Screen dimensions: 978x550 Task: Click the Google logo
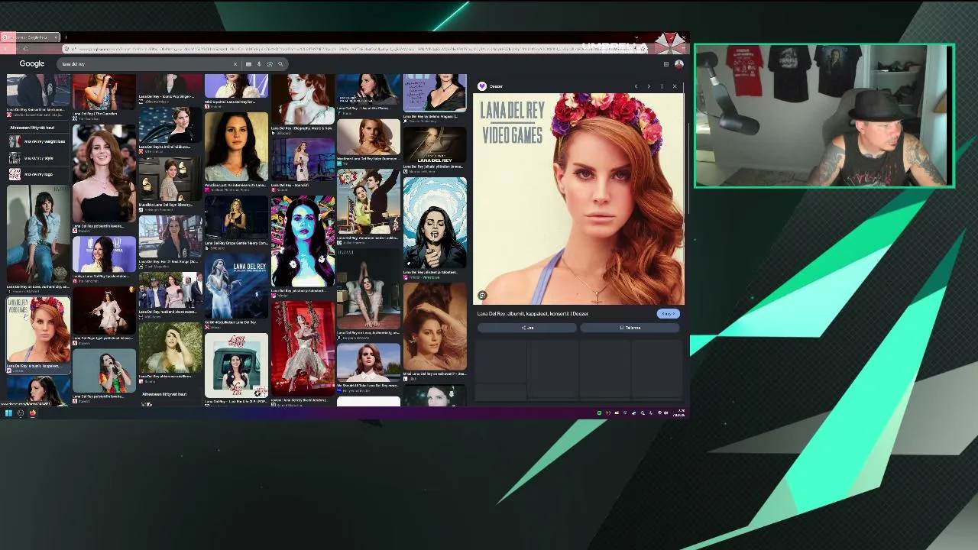point(32,64)
